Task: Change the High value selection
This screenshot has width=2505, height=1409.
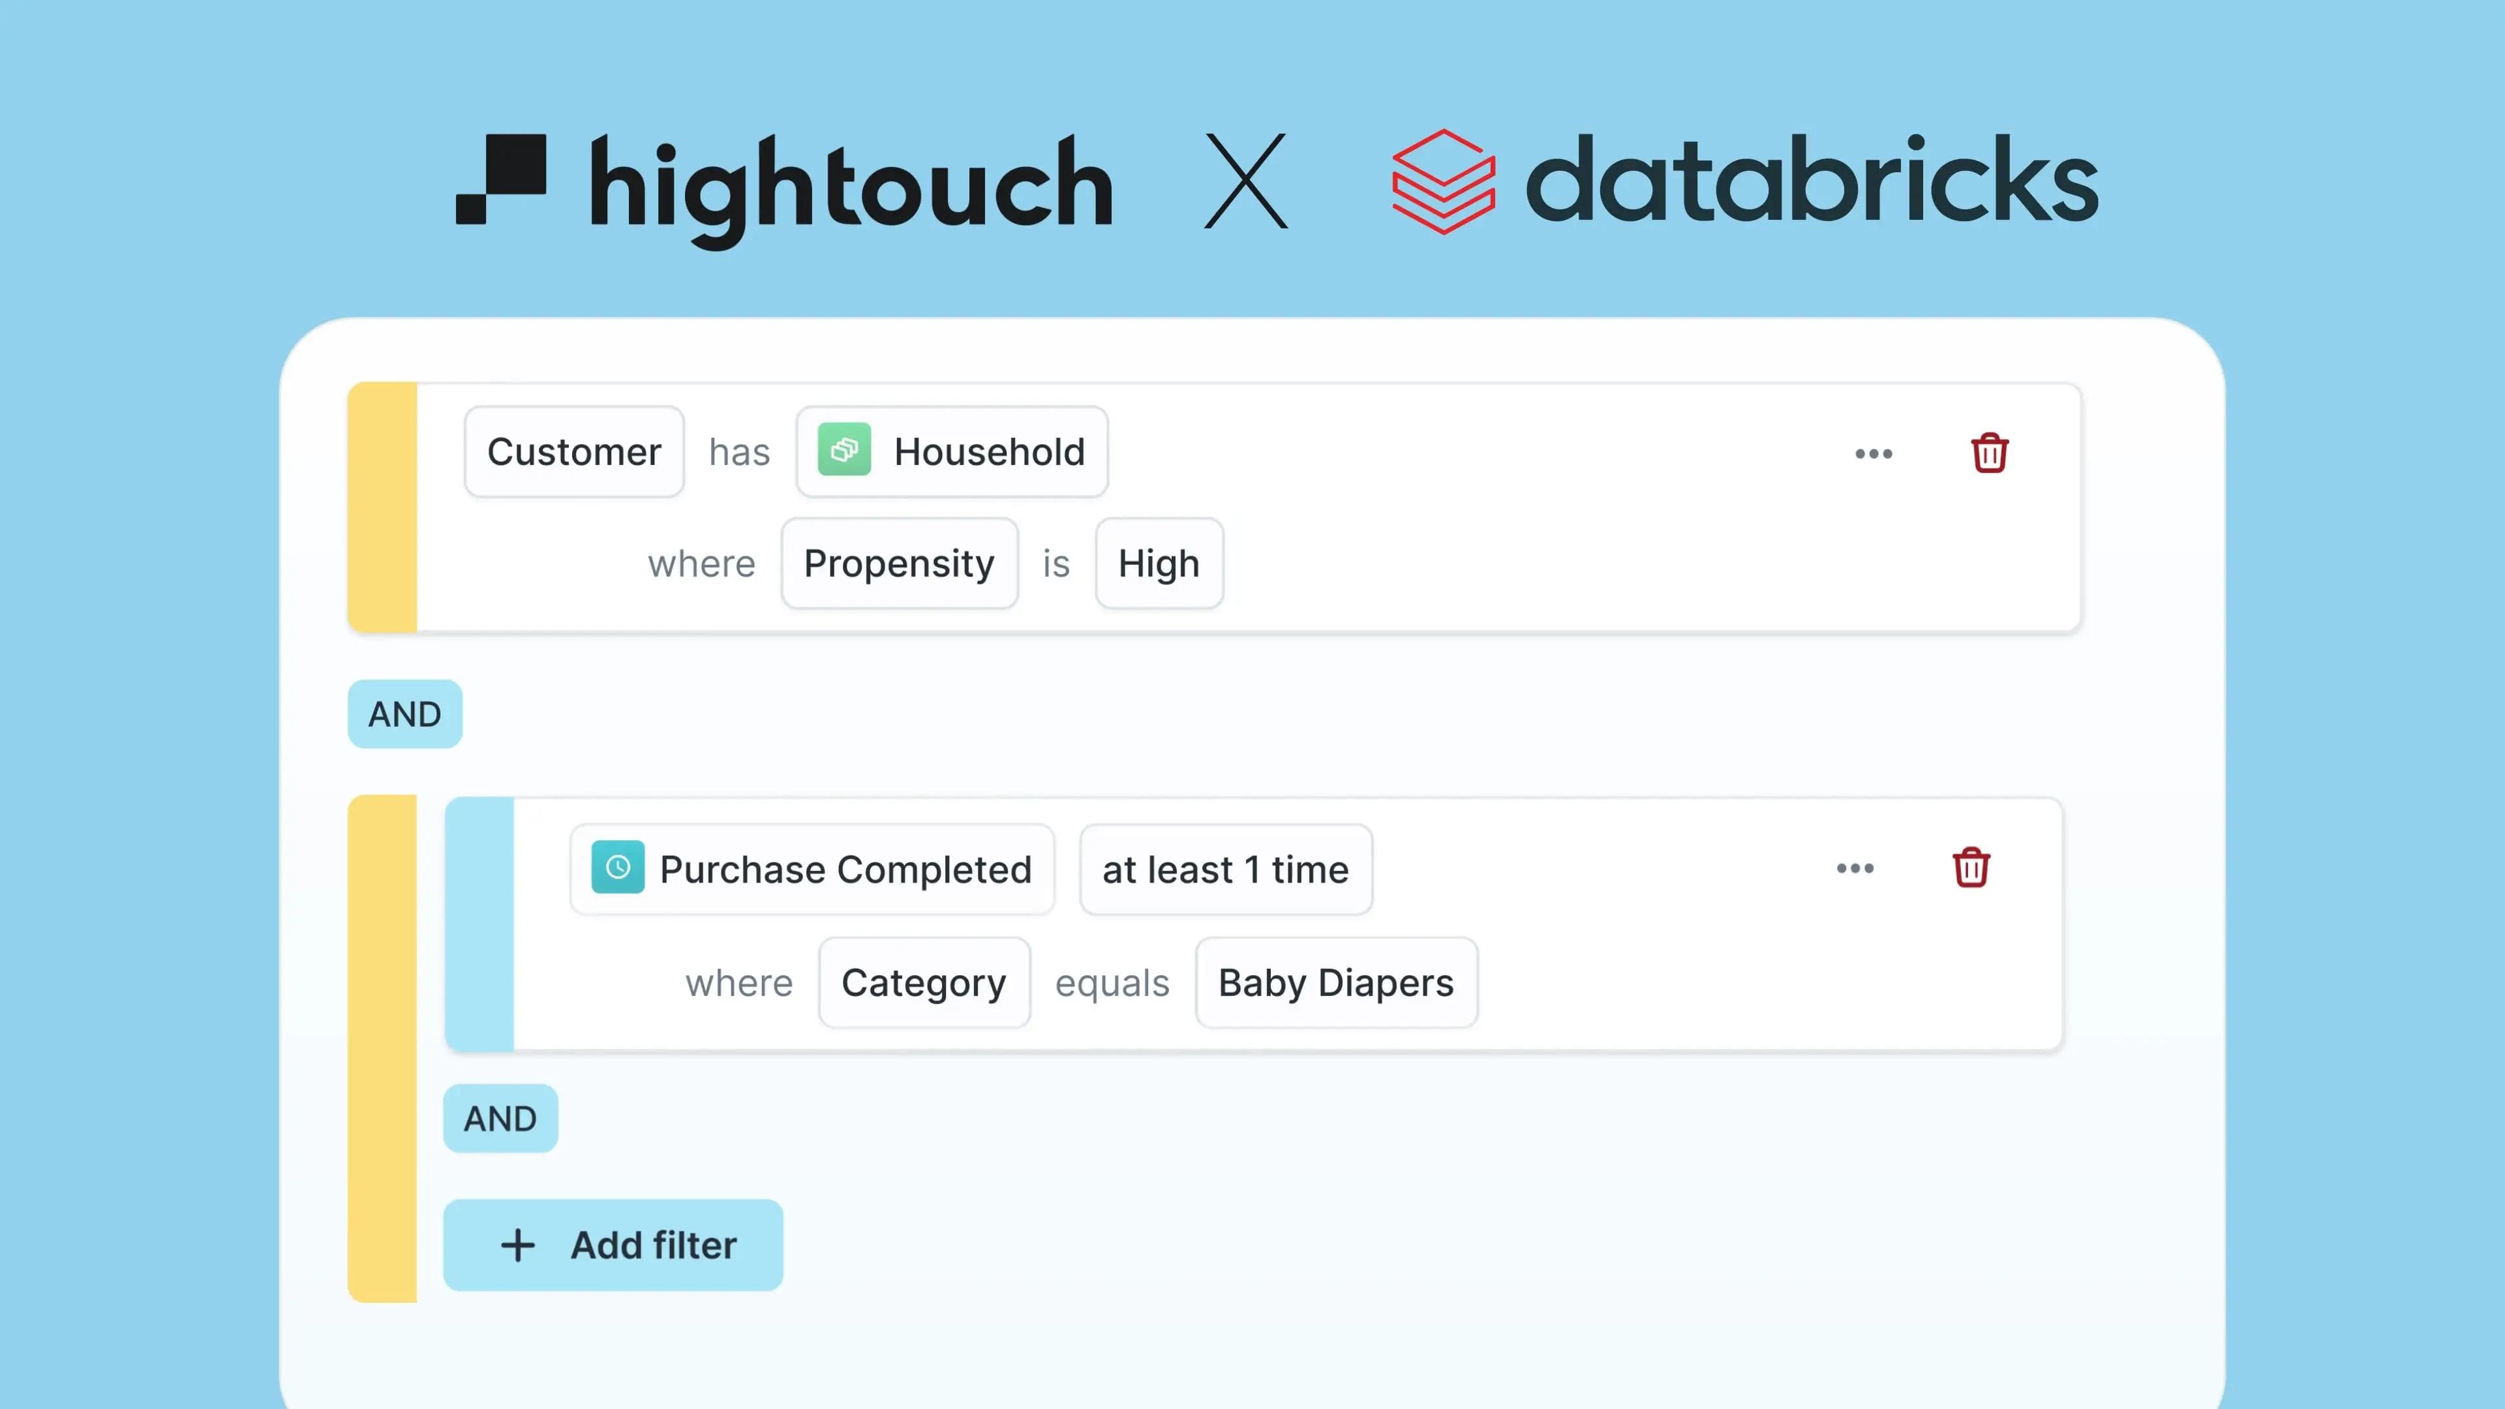Action: pyautogui.click(x=1158, y=564)
